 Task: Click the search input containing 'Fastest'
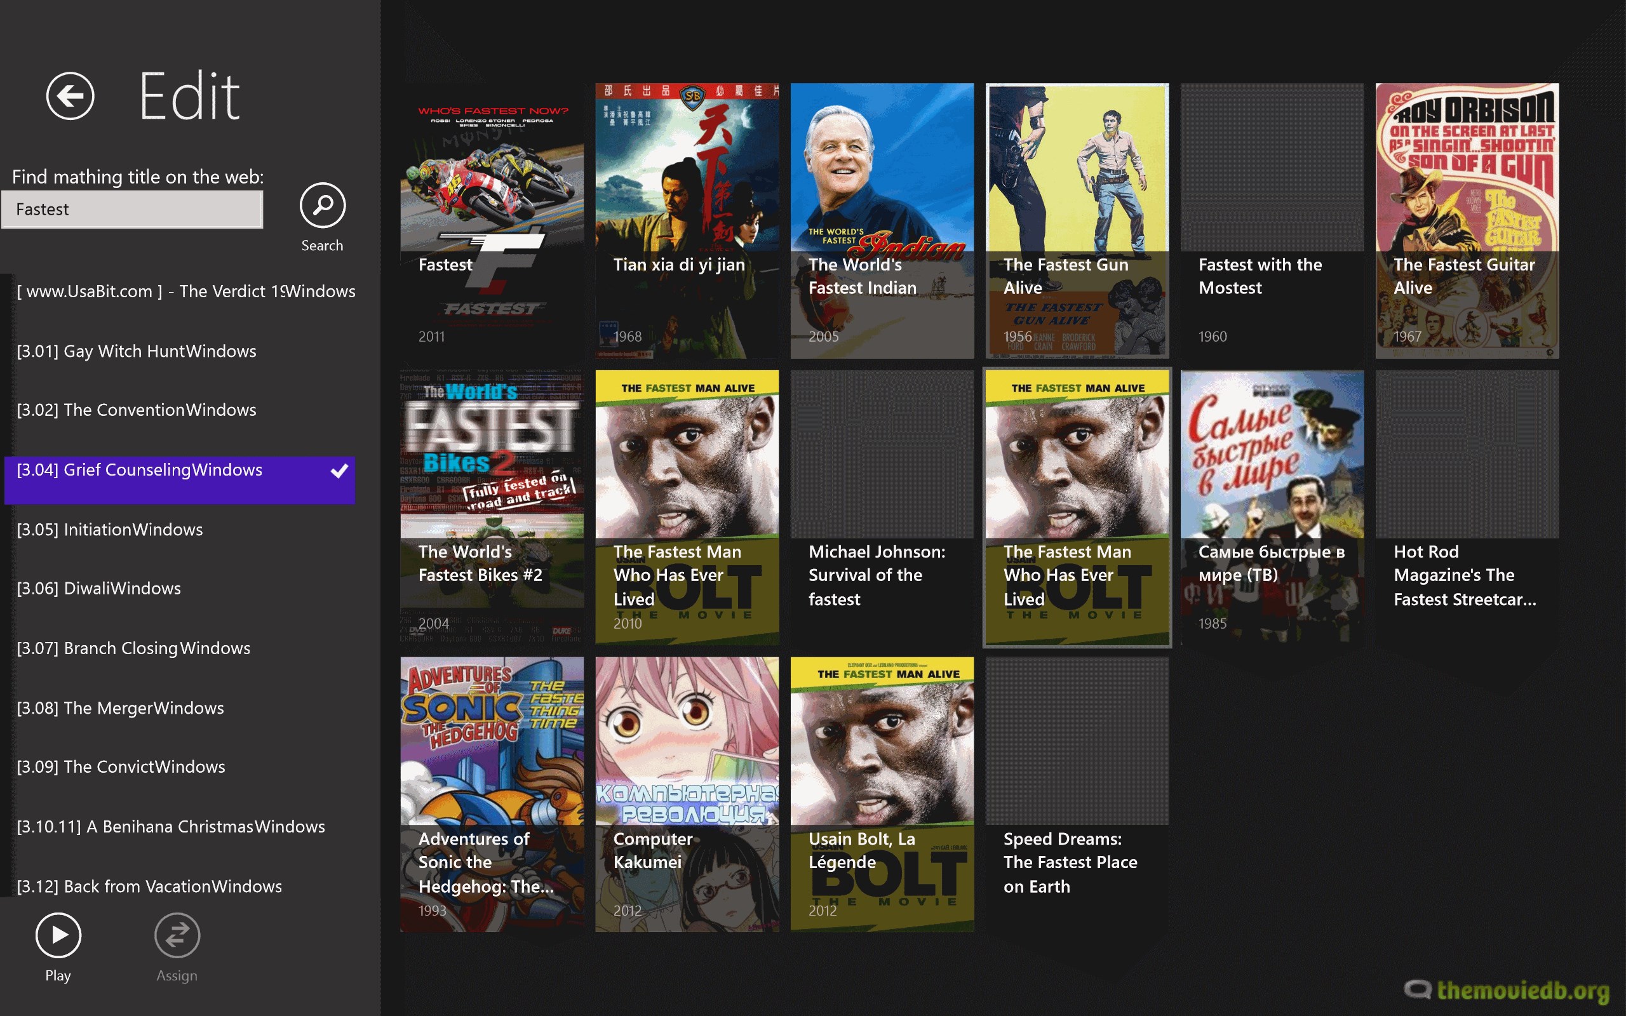pyautogui.click(x=132, y=209)
